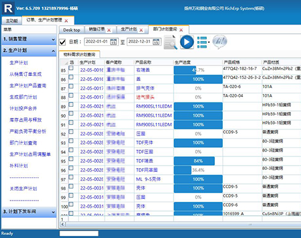Screen dimensions: 301x238
Task: Select the 物料需求计划查询 sub-tab
Action: pos(79,55)
